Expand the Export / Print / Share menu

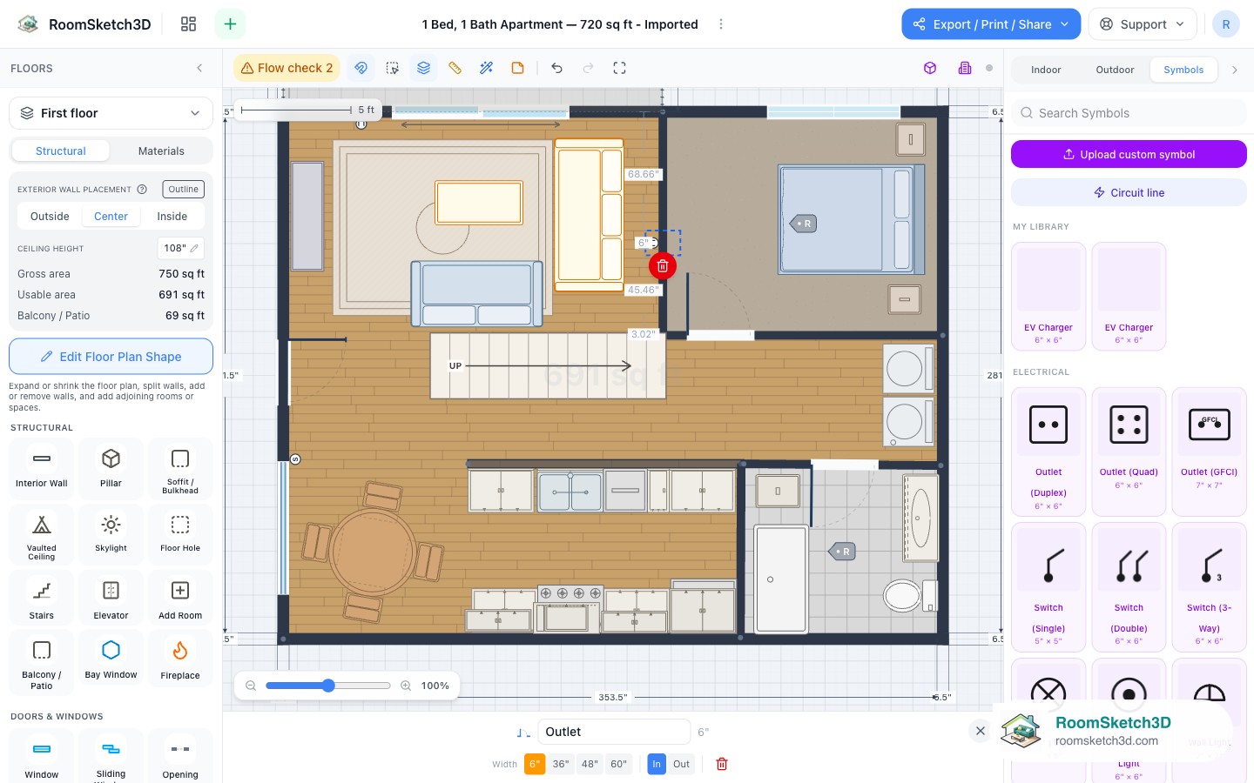click(991, 24)
